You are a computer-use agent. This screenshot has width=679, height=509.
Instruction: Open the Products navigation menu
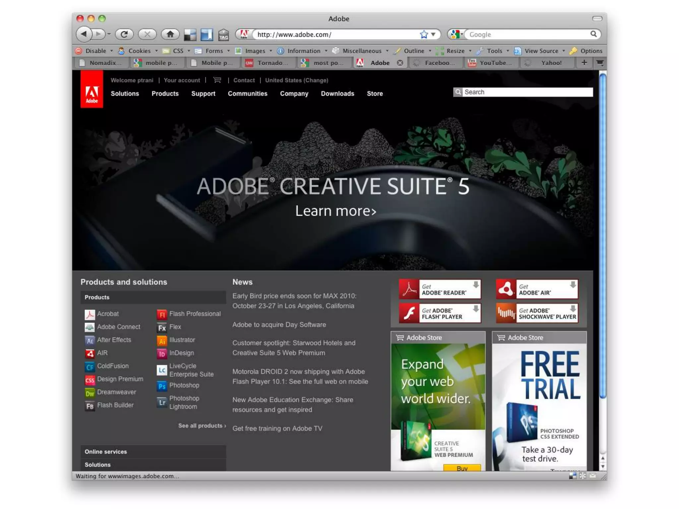click(x=165, y=94)
